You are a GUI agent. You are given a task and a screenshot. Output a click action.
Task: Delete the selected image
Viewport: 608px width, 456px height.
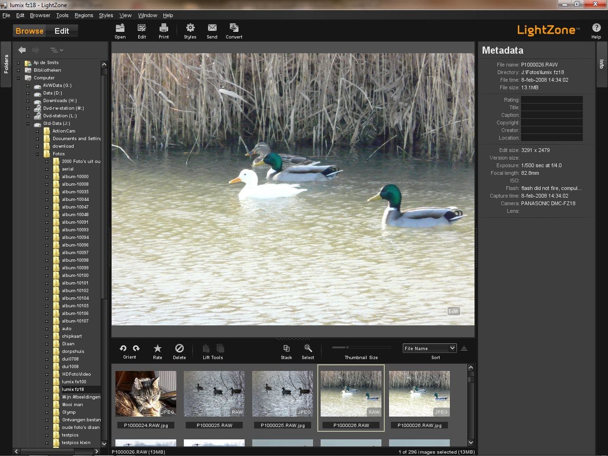pyautogui.click(x=179, y=349)
